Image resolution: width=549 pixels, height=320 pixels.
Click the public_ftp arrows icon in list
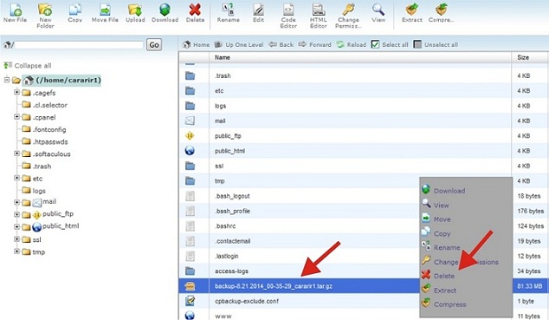point(190,135)
